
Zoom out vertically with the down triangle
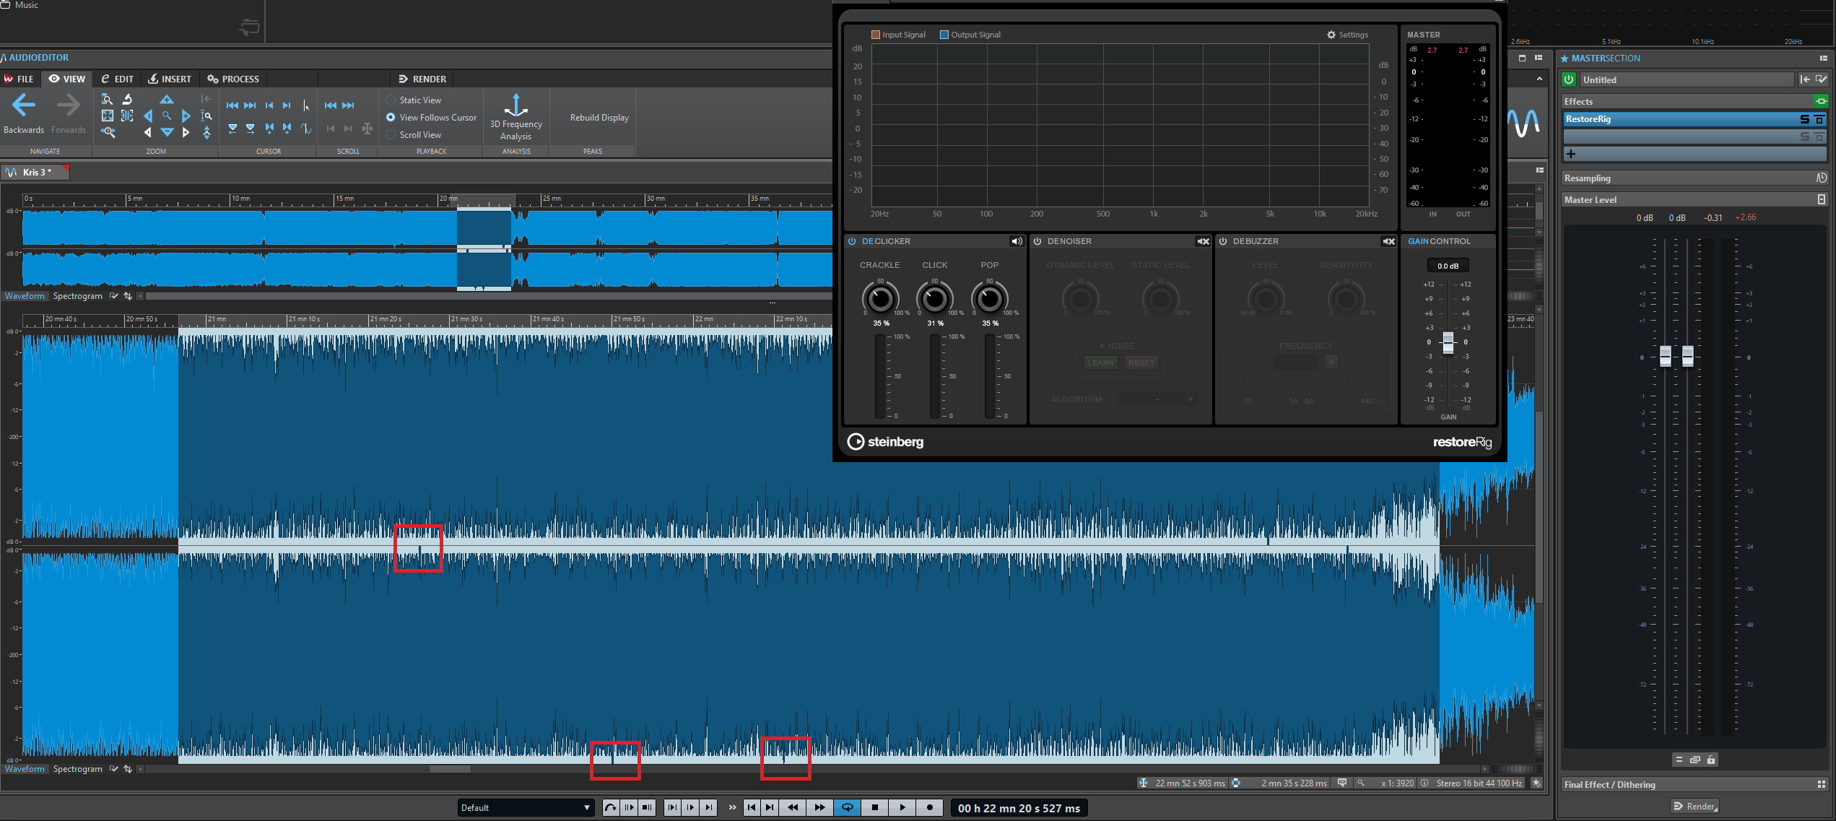(167, 132)
